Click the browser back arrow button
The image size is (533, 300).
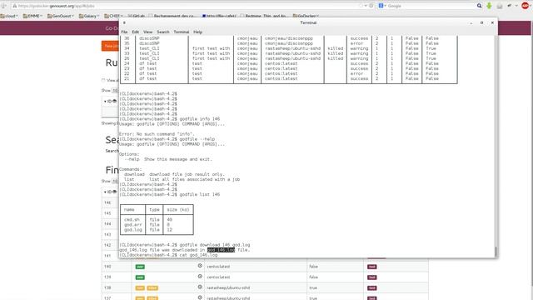3,6
